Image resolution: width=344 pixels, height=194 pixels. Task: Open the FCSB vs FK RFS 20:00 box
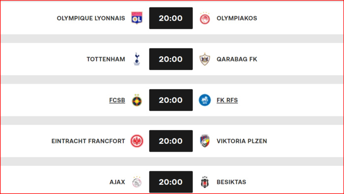pyautogui.click(x=171, y=100)
